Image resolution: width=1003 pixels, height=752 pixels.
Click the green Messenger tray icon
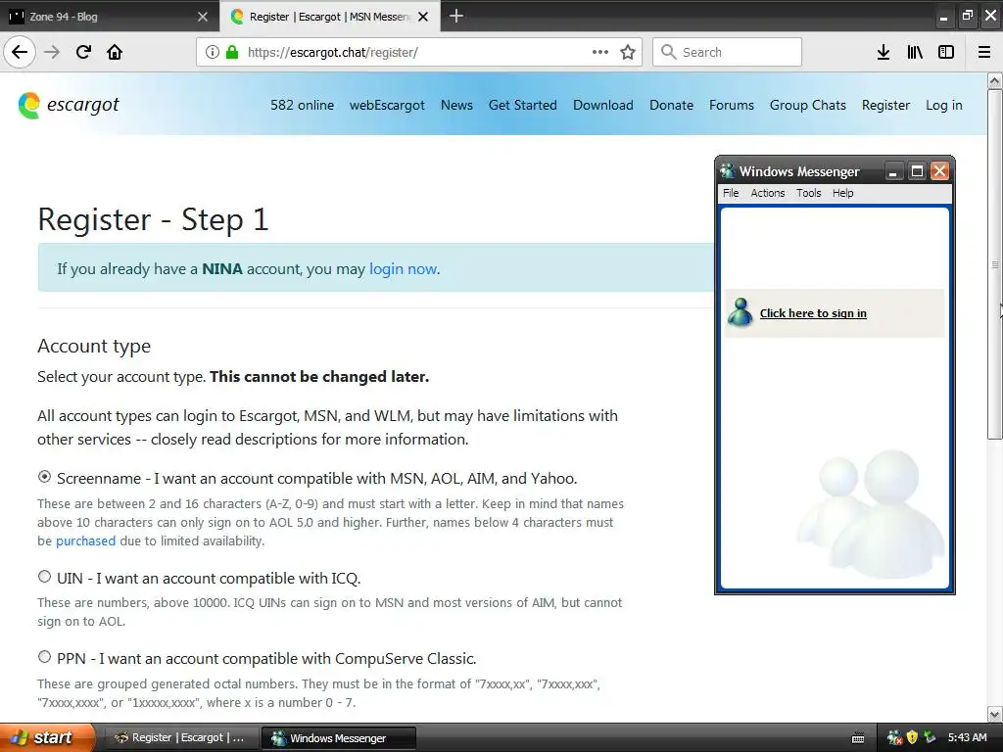tap(930, 737)
